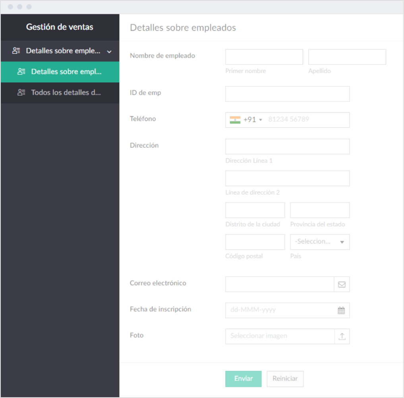The width and height of the screenshot is (404, 398).
Task: Click the India flag icon in Teléfono
Action: point(235,120)
